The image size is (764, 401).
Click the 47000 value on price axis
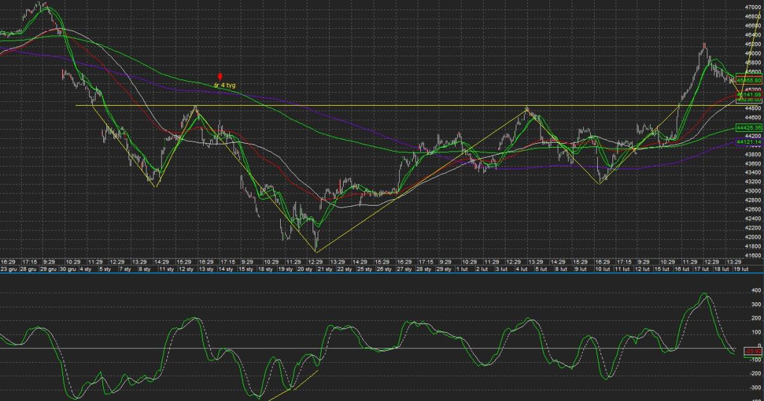tap(752, 7)
